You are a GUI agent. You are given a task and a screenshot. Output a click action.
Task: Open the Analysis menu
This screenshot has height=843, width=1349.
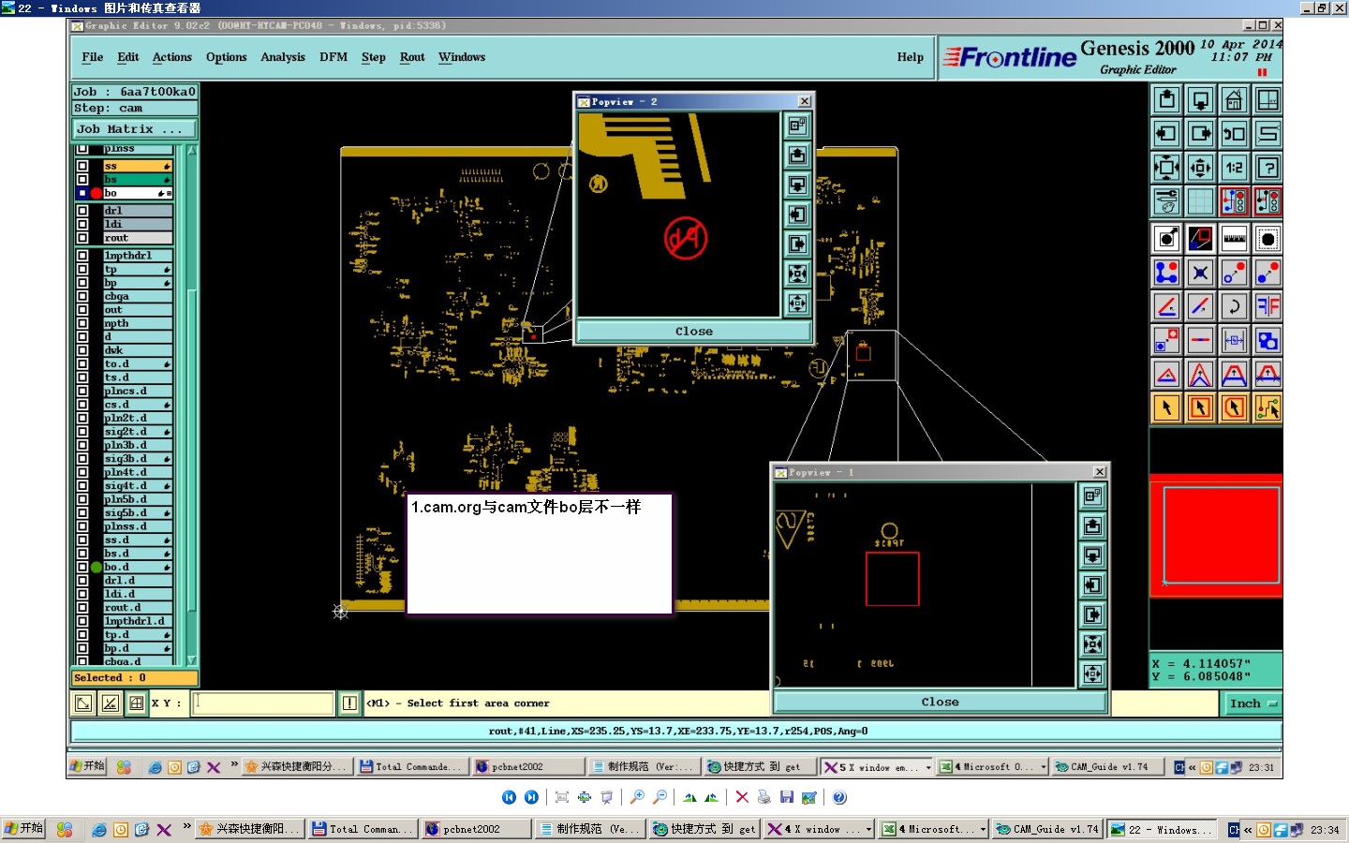(x=283, y=57)
